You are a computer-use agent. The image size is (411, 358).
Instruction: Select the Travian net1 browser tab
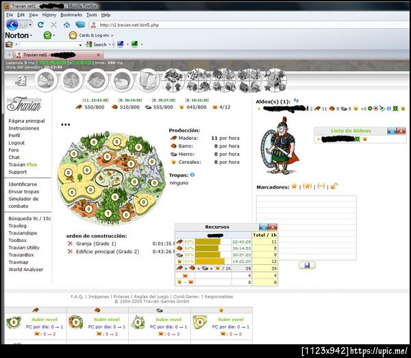(58, 55)
